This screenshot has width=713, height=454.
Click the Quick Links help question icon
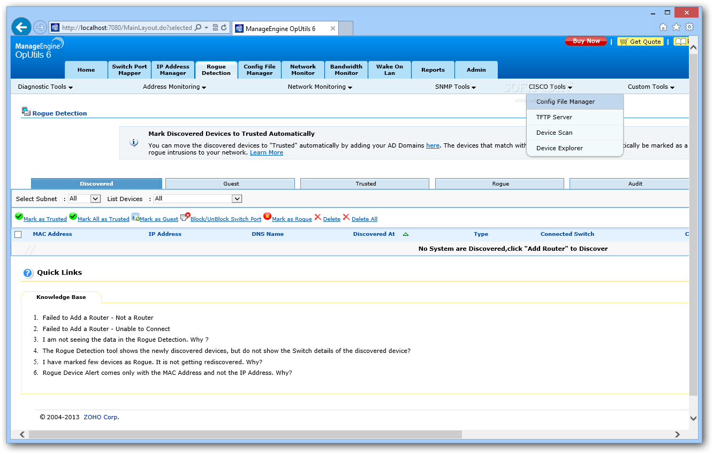tap(28, 273)
